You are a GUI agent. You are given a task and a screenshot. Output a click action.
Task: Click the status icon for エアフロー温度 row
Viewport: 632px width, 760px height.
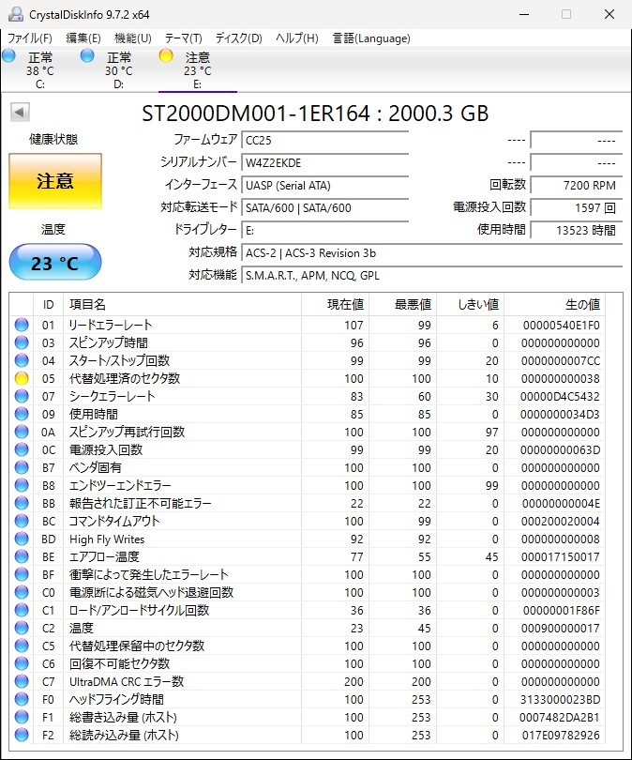[22, 556]
